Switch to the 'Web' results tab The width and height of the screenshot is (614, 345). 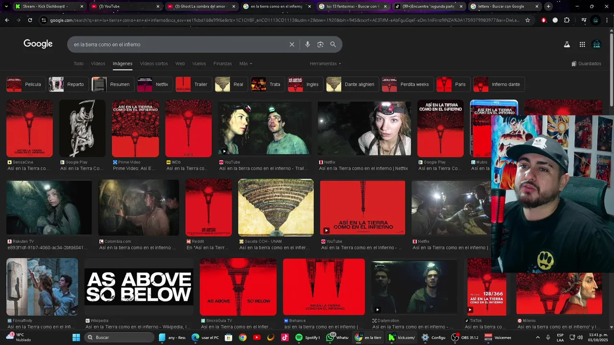click(x=180, y=64)
